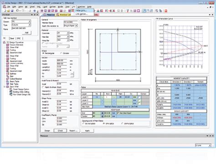Click the application icon in the menu bar
216x167 pixels.
tap(5, 7)
